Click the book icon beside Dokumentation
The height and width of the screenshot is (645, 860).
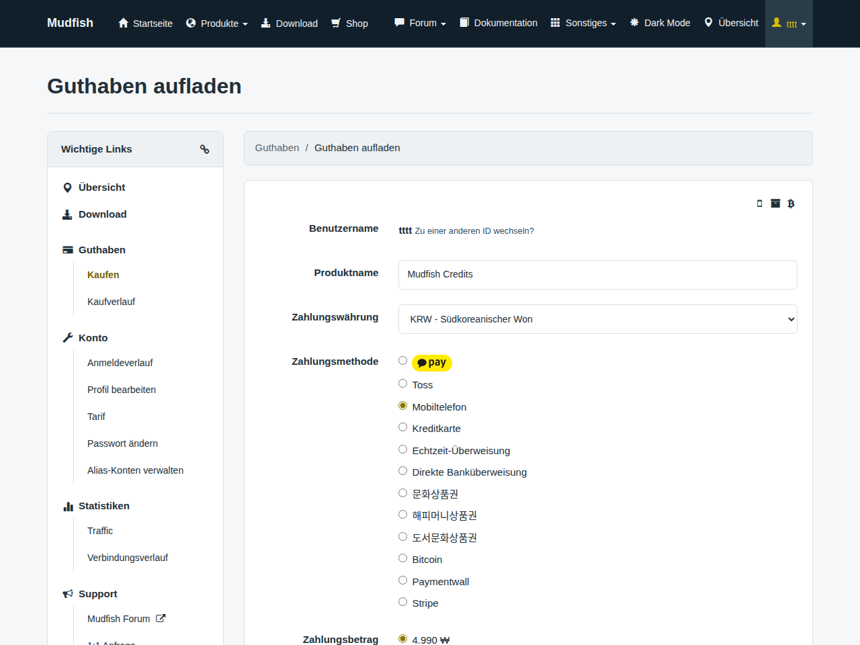464,22
